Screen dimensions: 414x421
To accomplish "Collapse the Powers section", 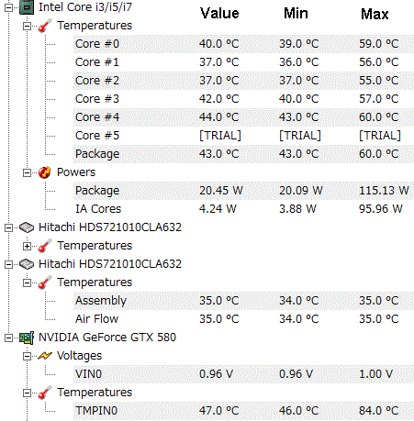I will click(27, 172).
